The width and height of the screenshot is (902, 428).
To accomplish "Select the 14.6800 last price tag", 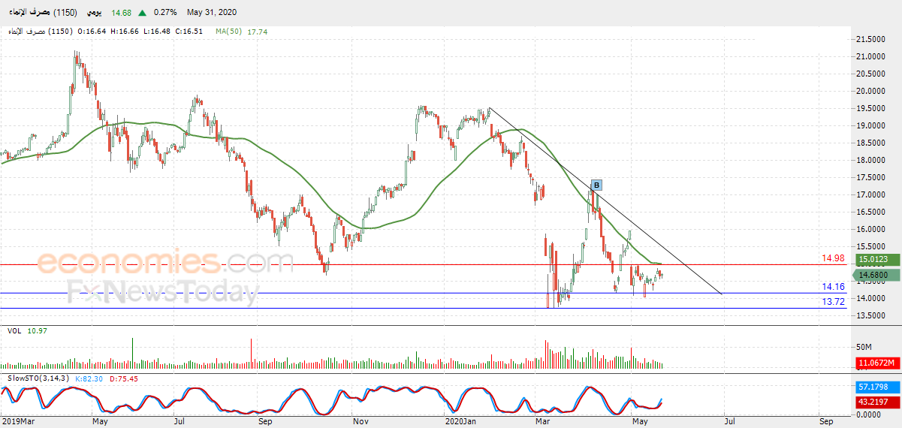I will coord(874,275).
